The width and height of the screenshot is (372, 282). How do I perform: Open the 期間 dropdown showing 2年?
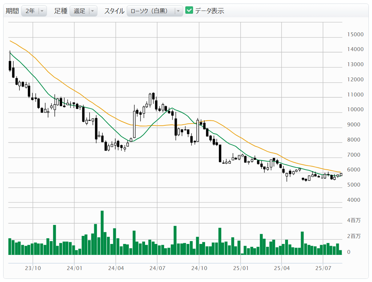[x=30, y=11]
